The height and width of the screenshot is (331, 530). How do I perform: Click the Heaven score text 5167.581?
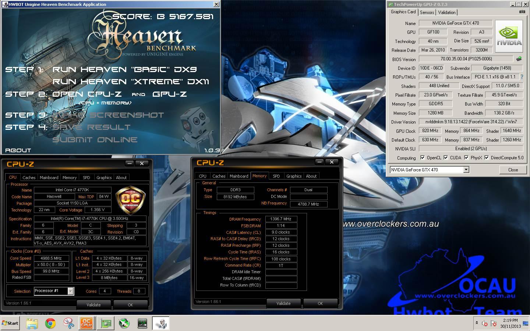191,17
